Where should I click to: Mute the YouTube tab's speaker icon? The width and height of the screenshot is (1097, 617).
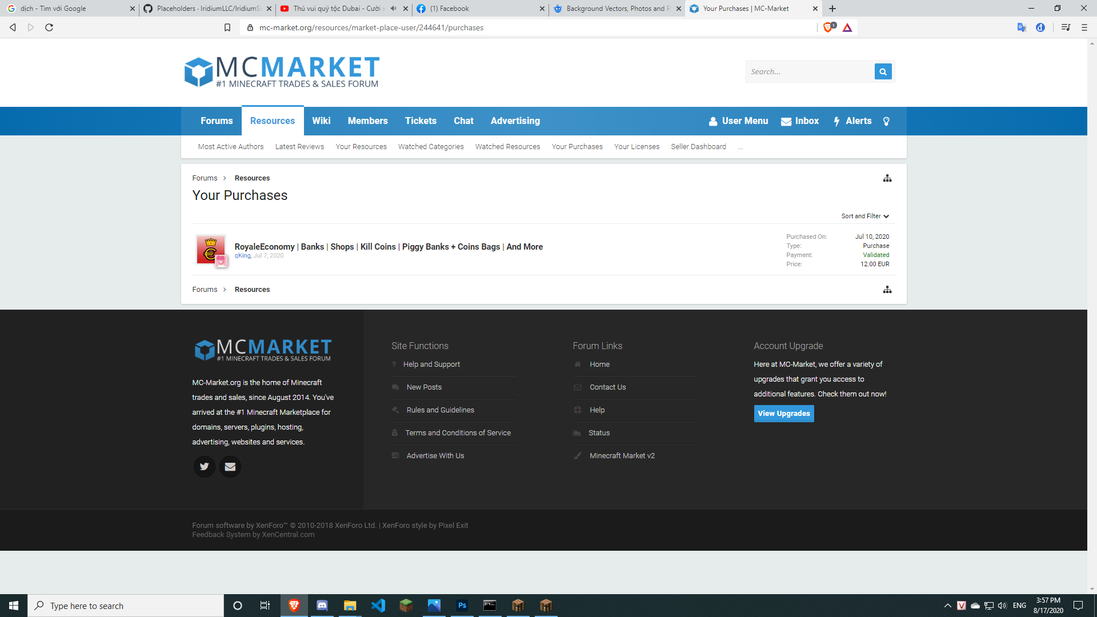pos(393,9)
